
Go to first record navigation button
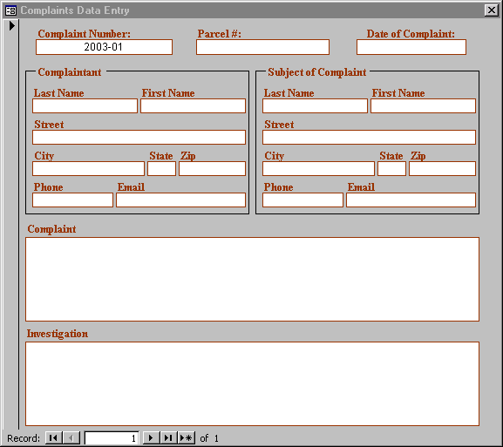pyautogui.click(x=53, y=438)
